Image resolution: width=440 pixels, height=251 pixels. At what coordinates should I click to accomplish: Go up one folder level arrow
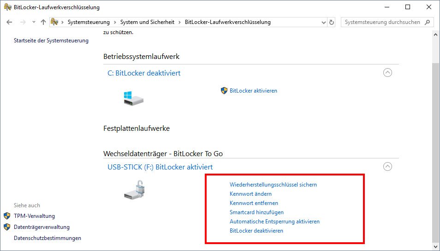click(43, 22)
